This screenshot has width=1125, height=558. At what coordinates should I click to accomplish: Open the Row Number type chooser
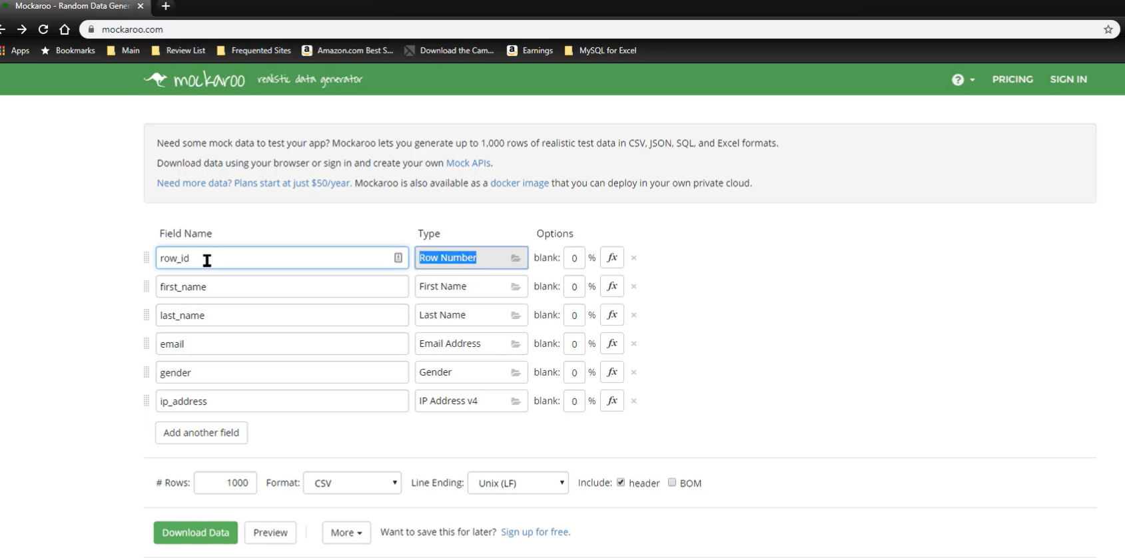(471, 258)
